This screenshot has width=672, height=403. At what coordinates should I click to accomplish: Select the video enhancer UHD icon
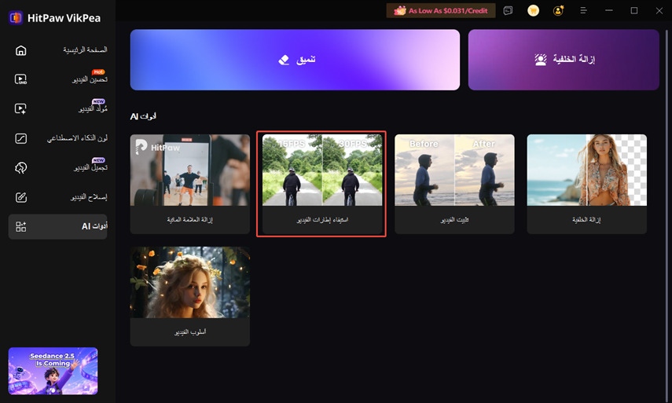(x=20, y=79)
